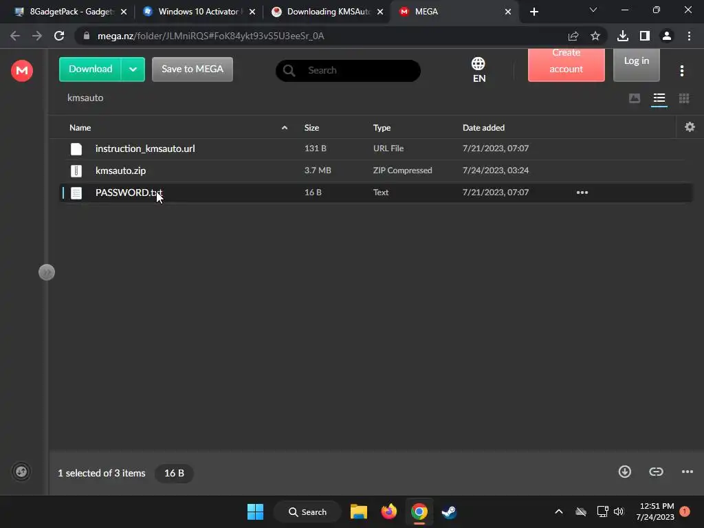This screenshot has width=704, height=528.
Task: Click the taskbar volume icon
Action: point(619,511)
